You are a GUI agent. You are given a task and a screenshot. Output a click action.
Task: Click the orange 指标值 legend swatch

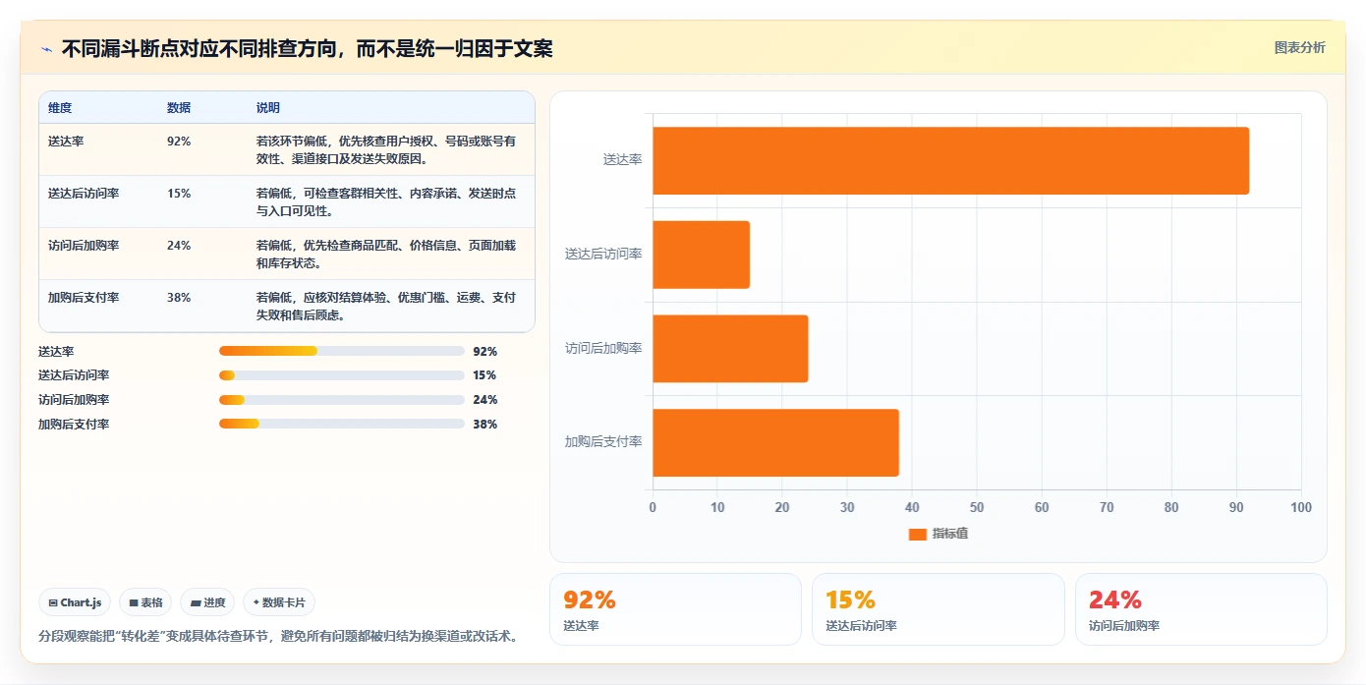(x=918, y=534)
